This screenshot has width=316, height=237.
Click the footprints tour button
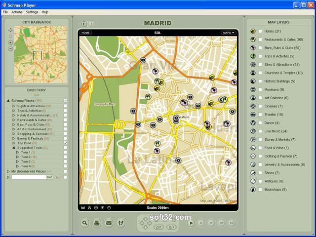coord(121,223)
